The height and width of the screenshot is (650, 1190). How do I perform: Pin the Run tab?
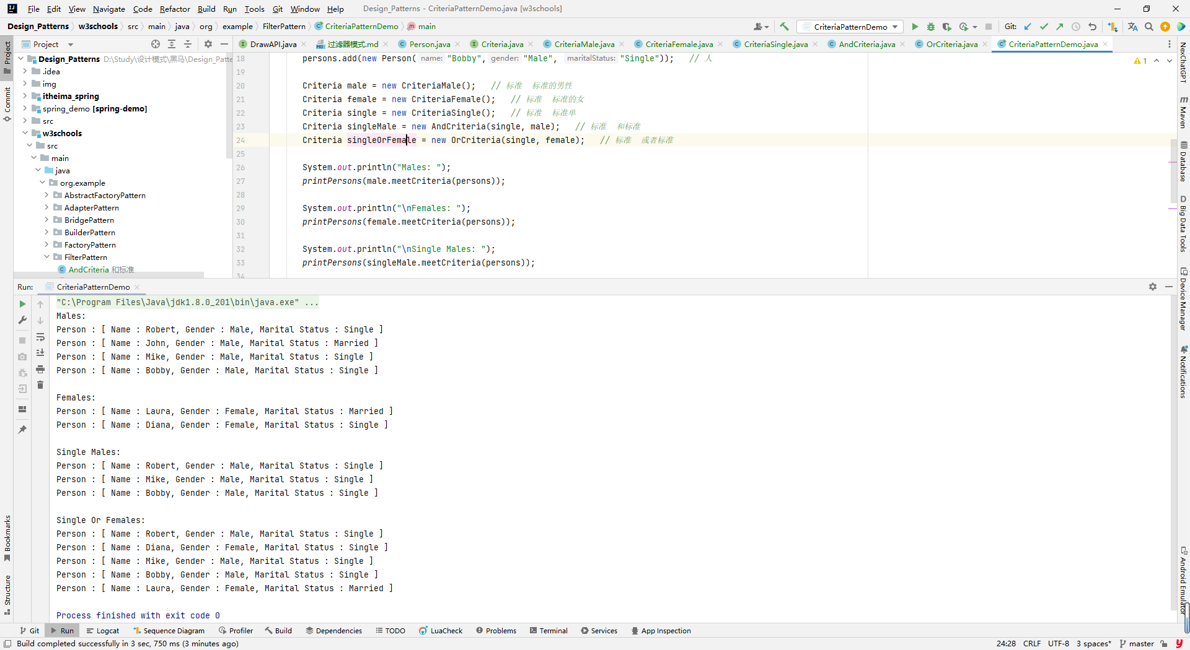(x=22, y=430)
